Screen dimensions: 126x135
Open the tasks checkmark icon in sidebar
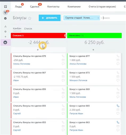click(5, 6)
